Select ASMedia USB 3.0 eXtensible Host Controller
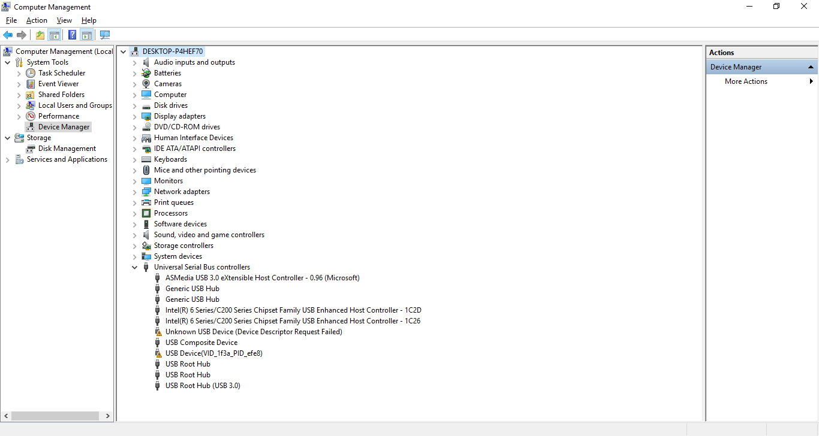Screen dimensions: 819x436 tap(263, 278)
